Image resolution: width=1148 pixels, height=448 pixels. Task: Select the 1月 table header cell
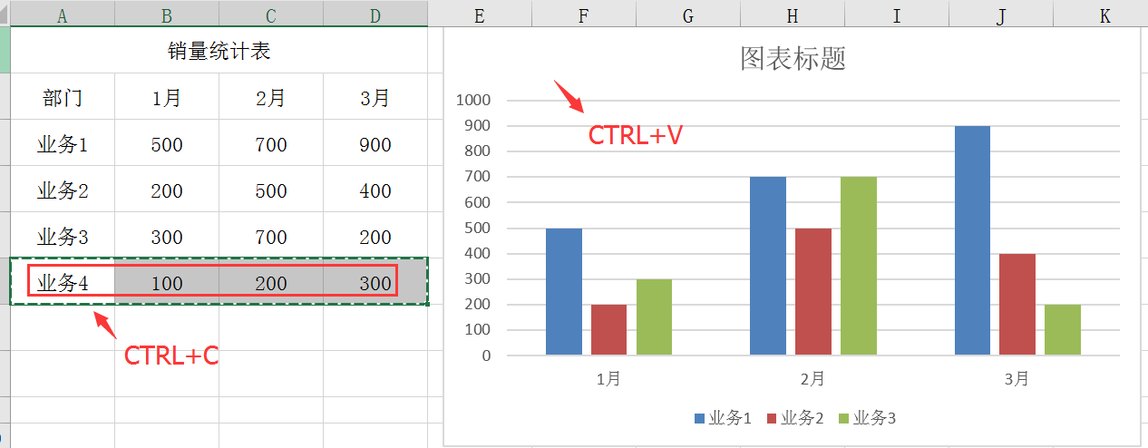click(167, 97)
